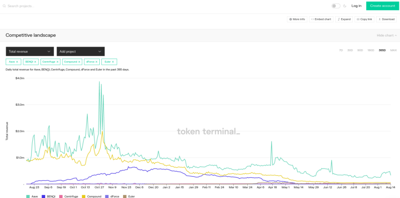Select the 90D time range

point(360,50)
